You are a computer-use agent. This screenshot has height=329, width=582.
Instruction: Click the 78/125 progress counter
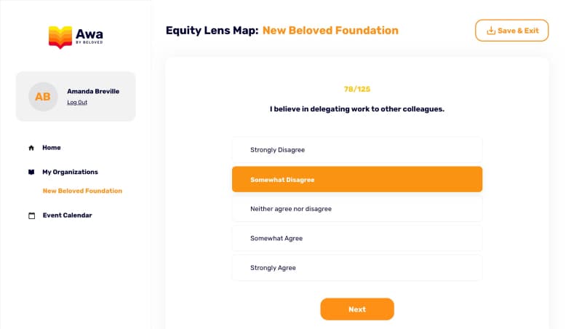[x=356, y=89]
